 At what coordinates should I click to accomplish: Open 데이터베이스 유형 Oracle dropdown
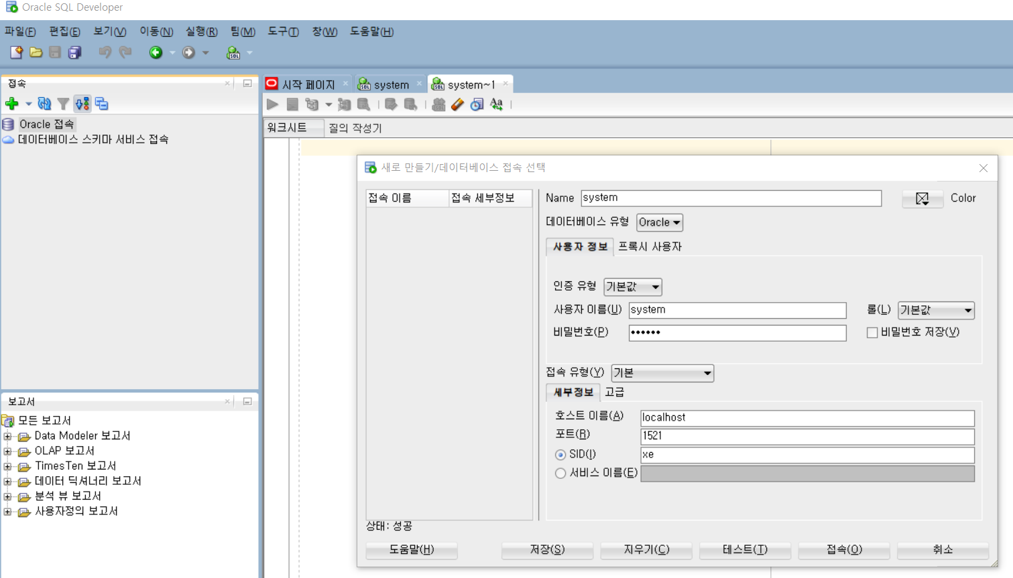pos(660,222)
